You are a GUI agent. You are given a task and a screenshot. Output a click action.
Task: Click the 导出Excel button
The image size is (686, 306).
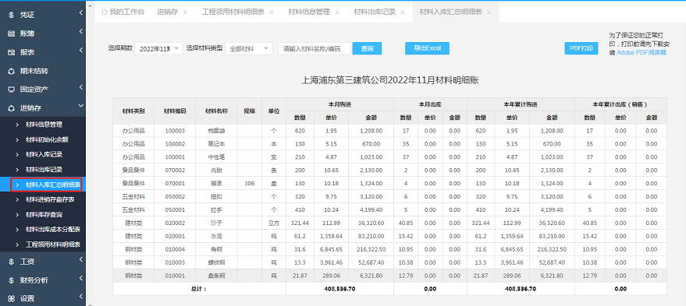(x=427, y=48)
